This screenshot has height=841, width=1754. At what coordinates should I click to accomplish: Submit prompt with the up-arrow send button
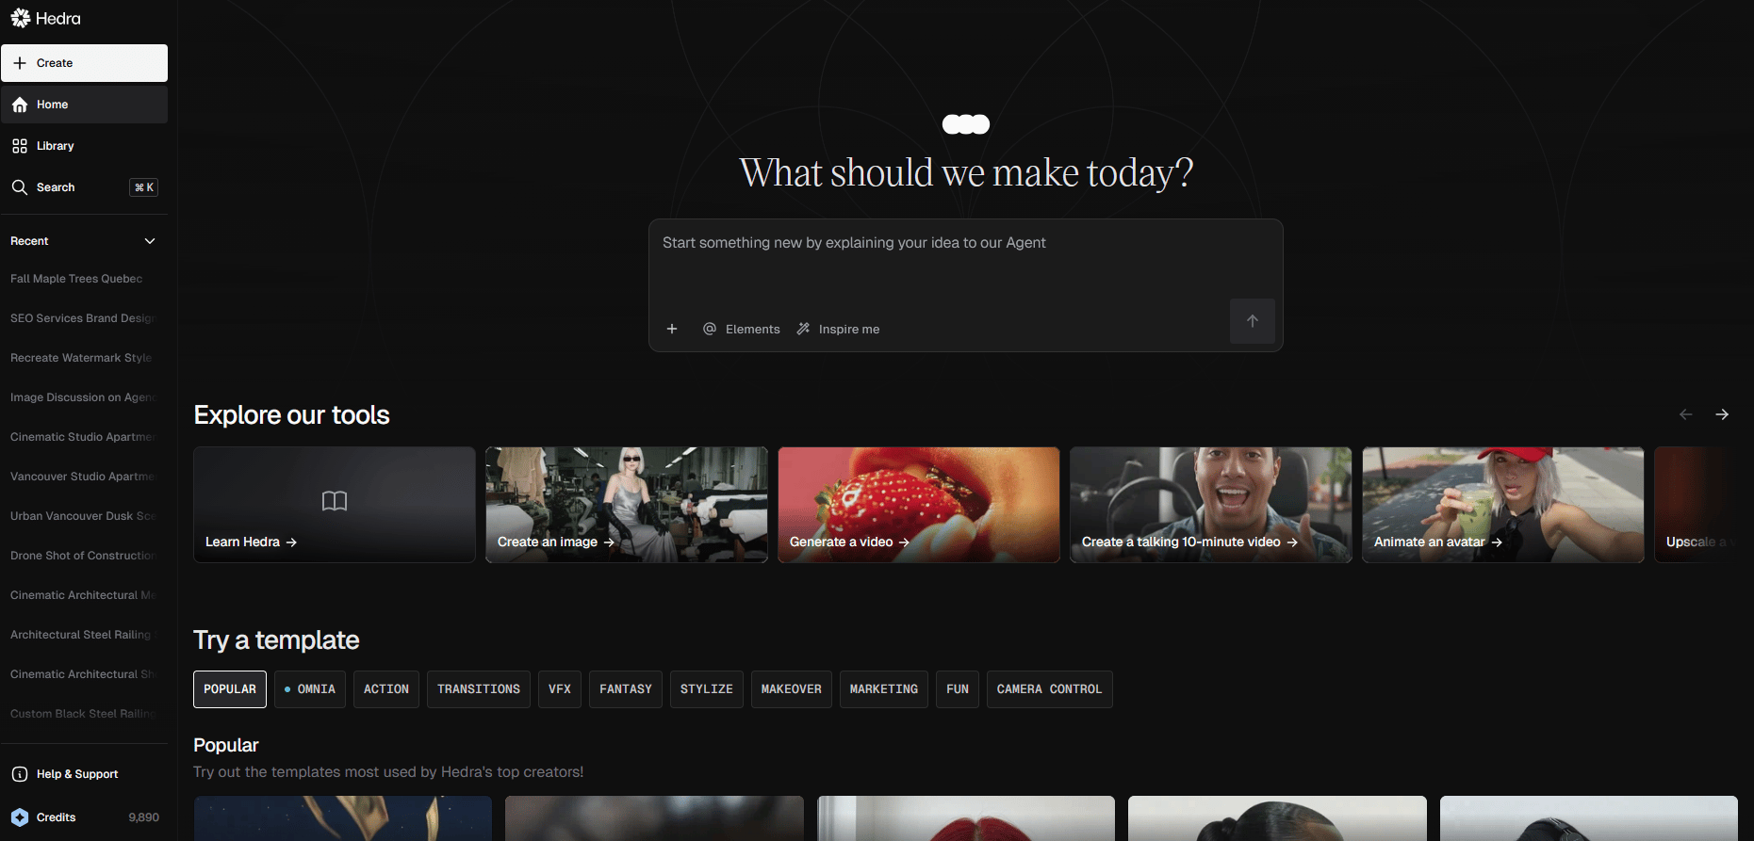click(x=1253, y=321)
